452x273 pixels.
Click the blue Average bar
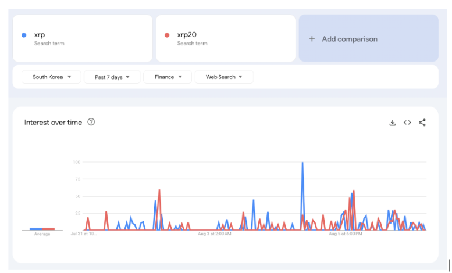pos(36,229)
